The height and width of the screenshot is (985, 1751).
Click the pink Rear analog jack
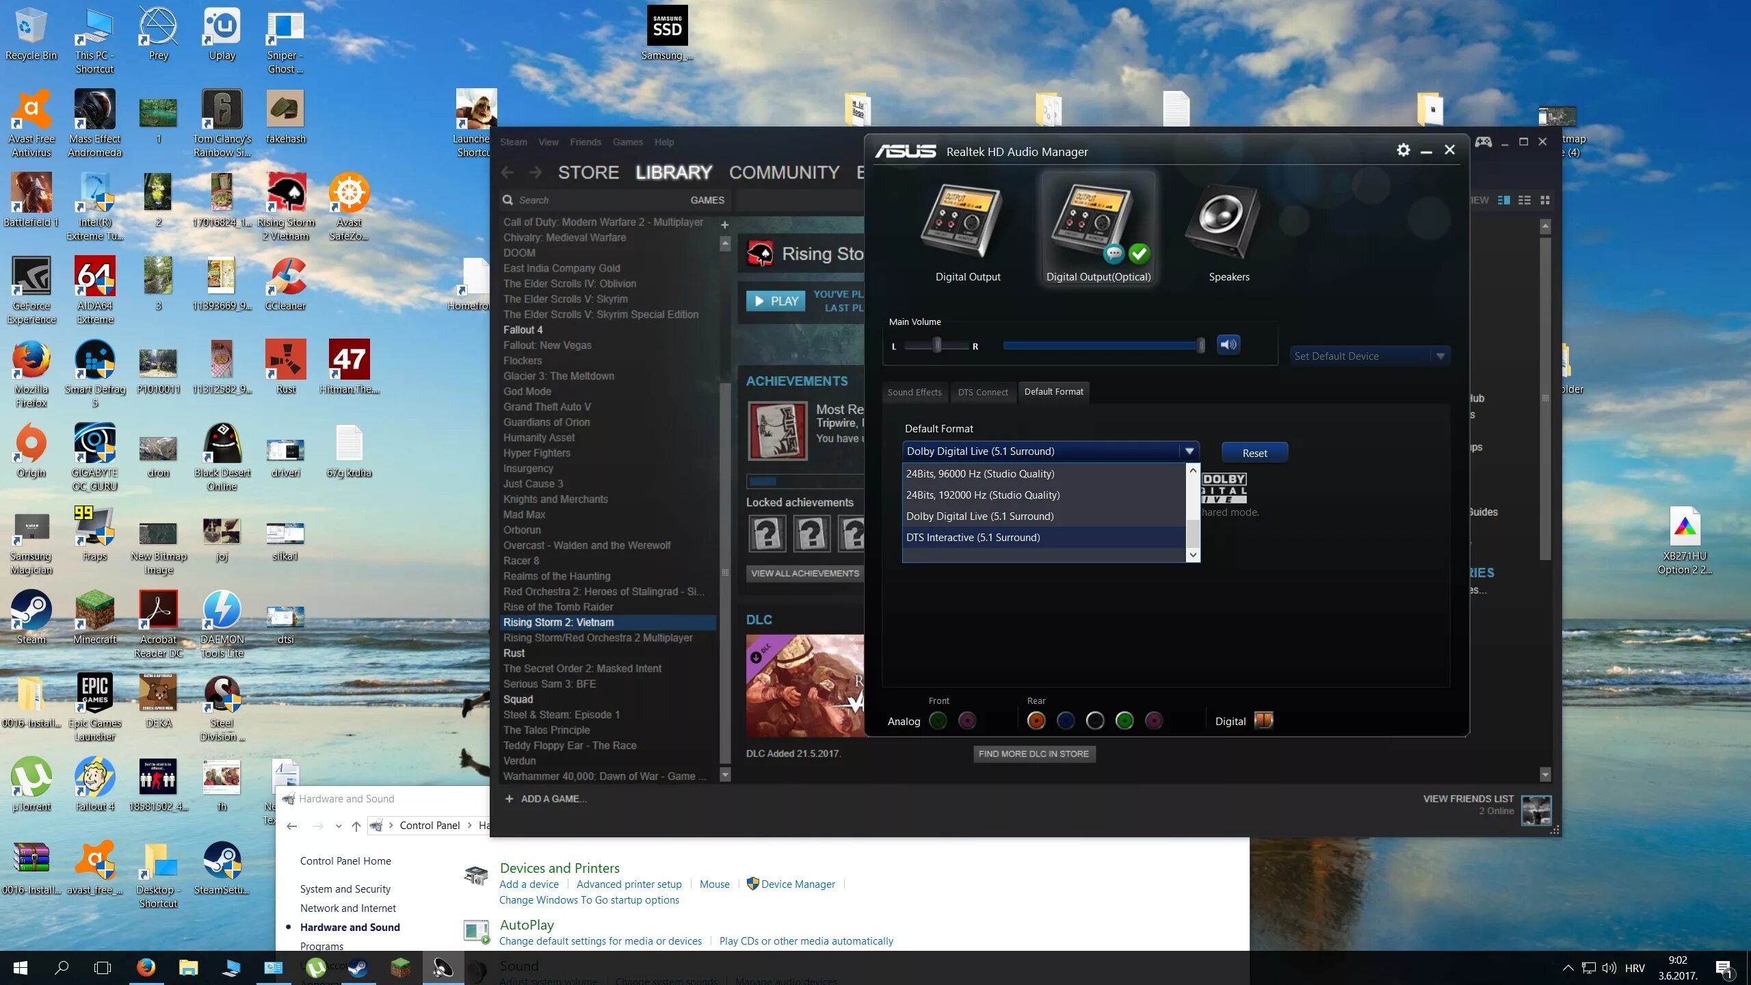tap(1154, 720)
